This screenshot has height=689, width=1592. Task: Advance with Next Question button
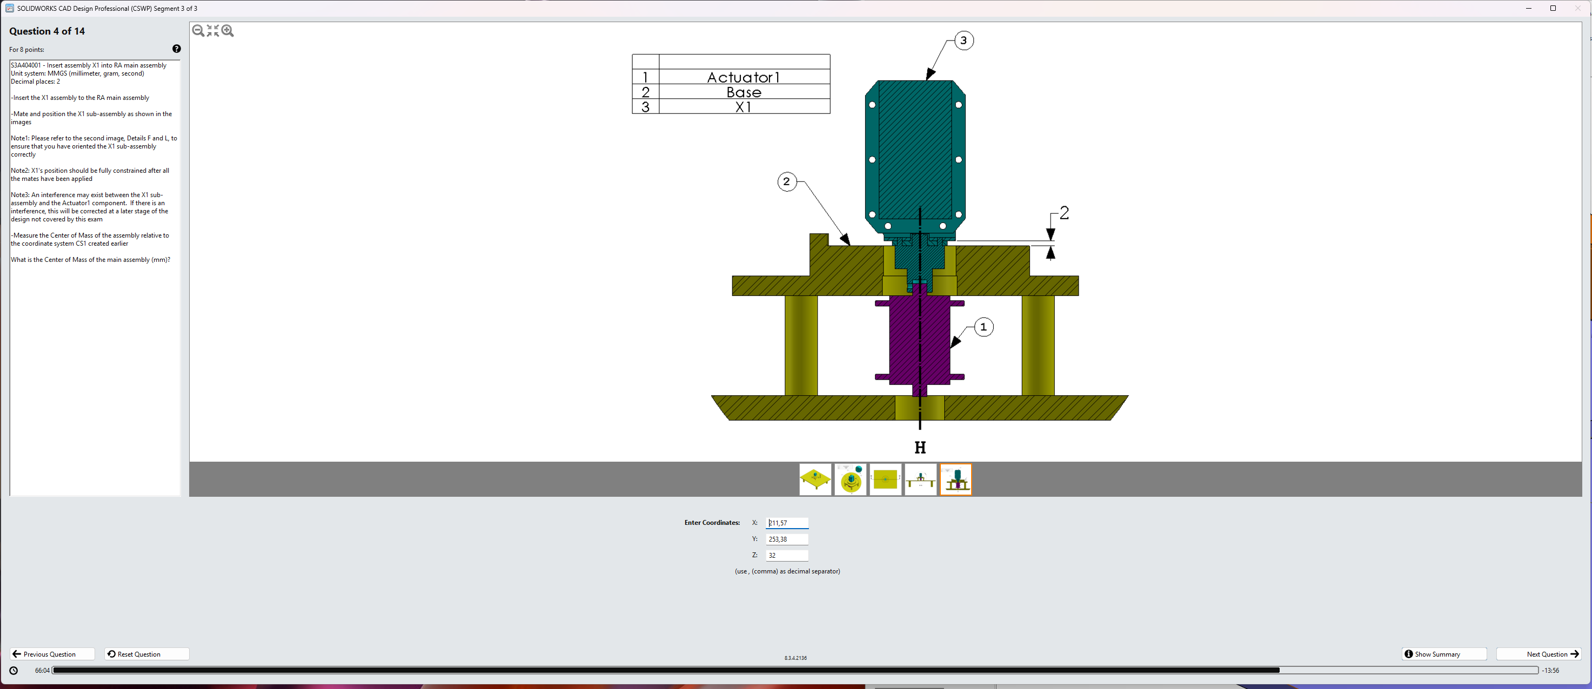click(x=1539, y=654)
